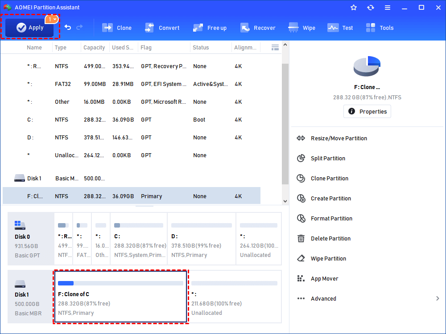Select F: Clone of C block

pos(120,297)
